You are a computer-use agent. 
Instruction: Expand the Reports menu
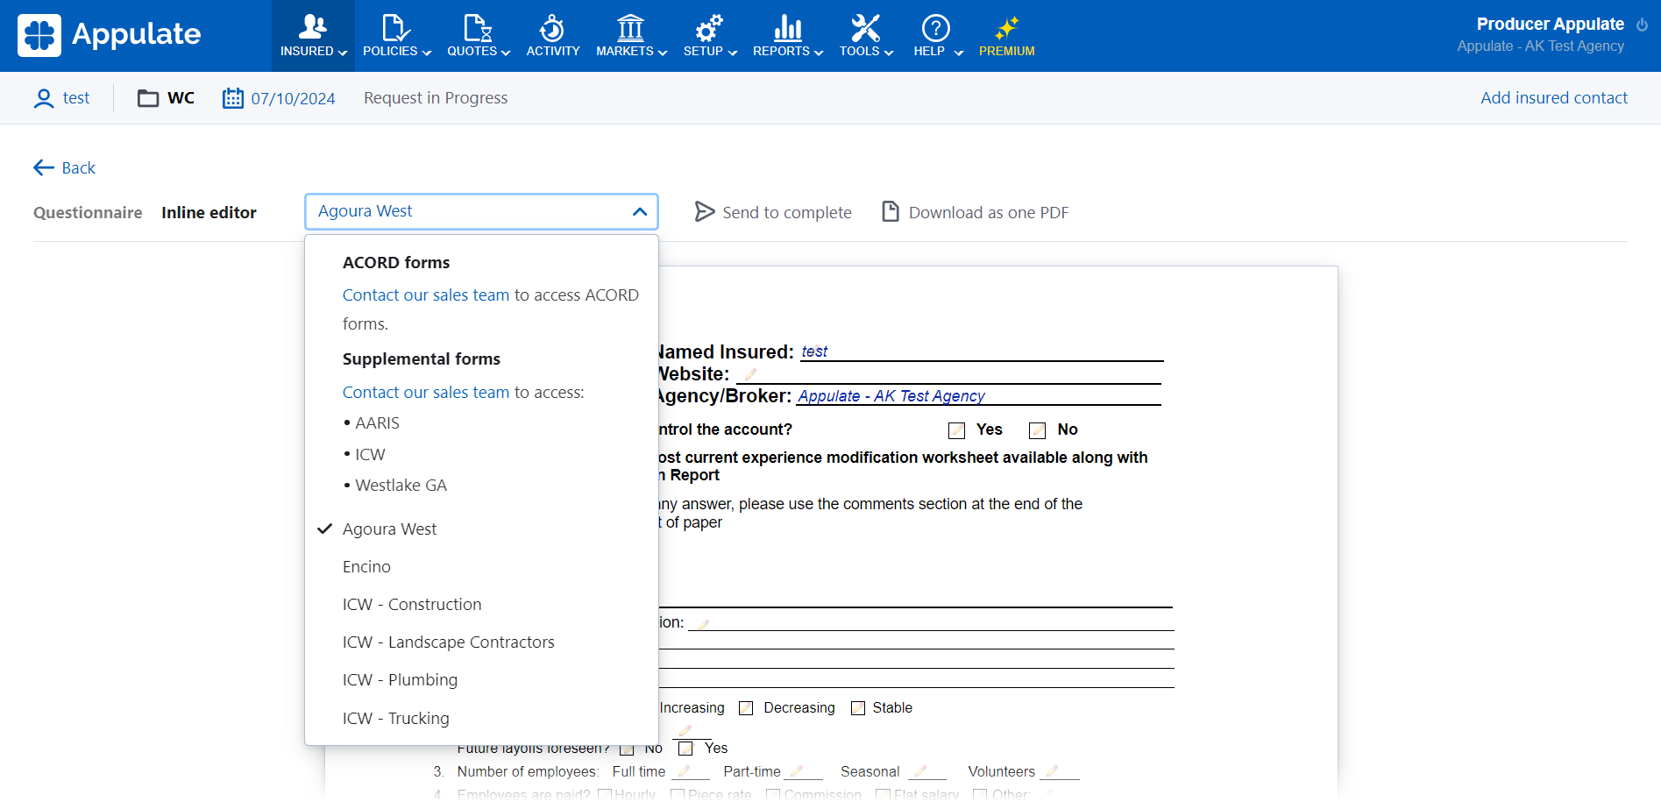pos(787,36)
